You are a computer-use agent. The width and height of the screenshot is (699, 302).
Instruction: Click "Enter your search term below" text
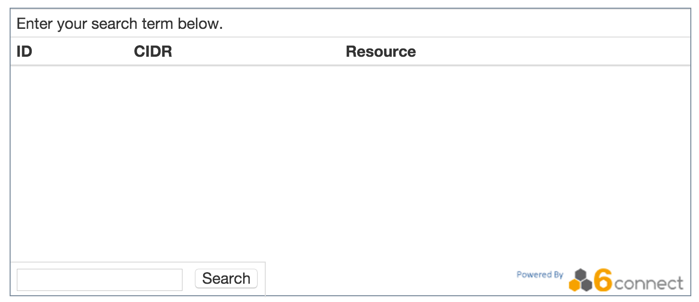pyautogui.click(x=120, y=24)
